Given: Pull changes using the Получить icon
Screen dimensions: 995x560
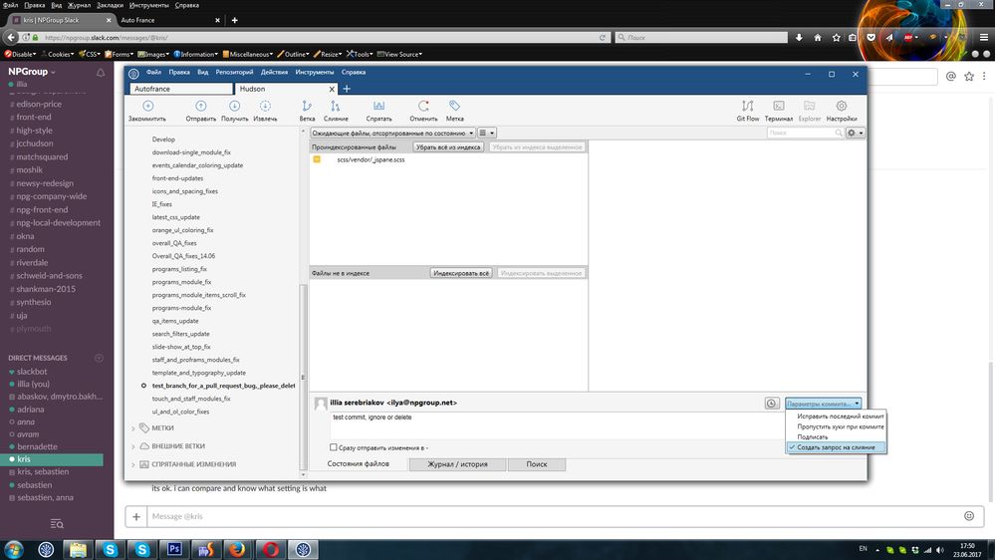Looking at the screenshot, I should [234, 106].
